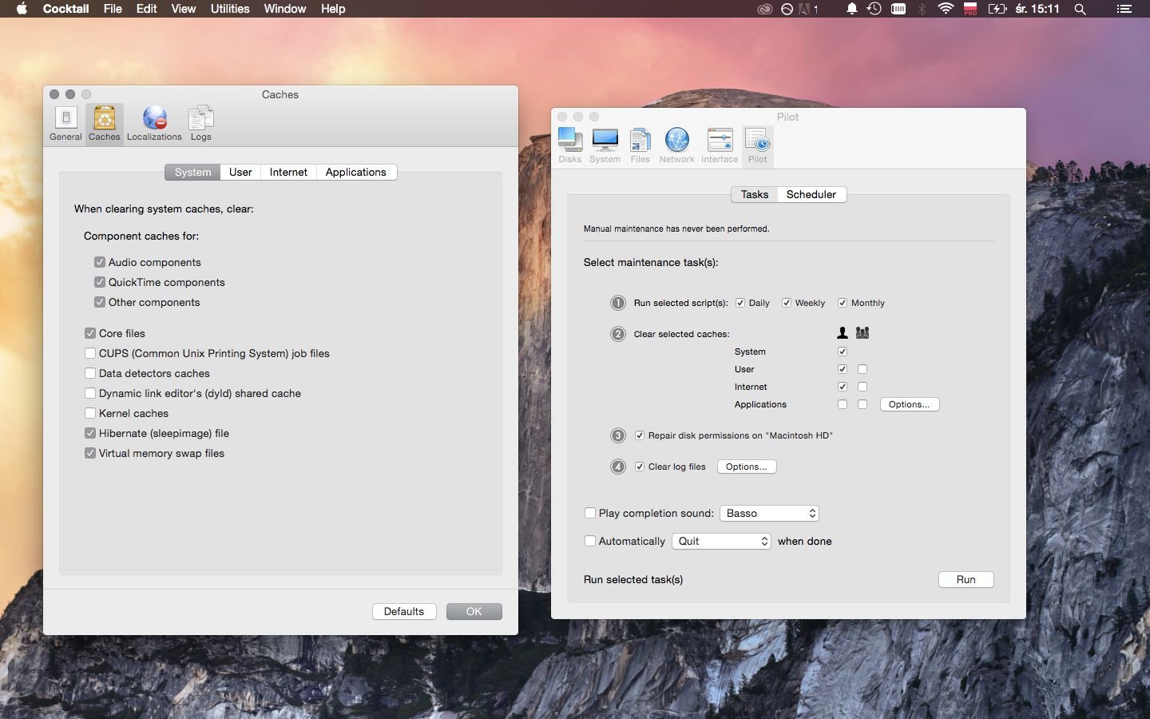Select Tasks tab in Pilot
The width and height of the screenshot is (1150, 719).
[754, 194]
